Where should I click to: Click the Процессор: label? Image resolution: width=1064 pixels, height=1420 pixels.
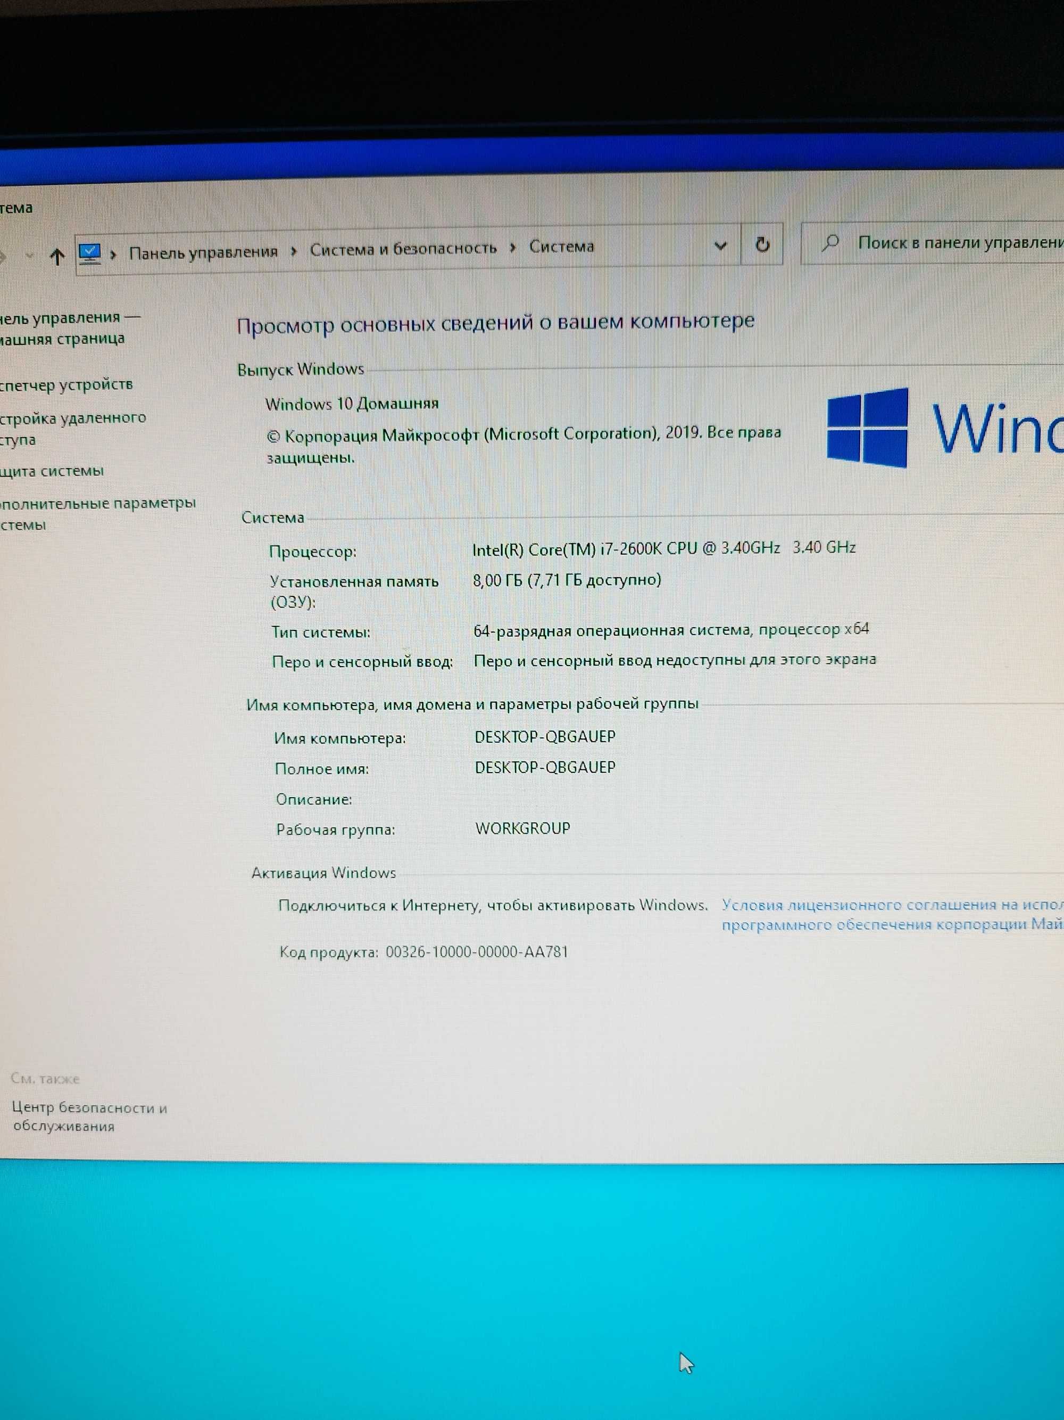click(313, 552)
